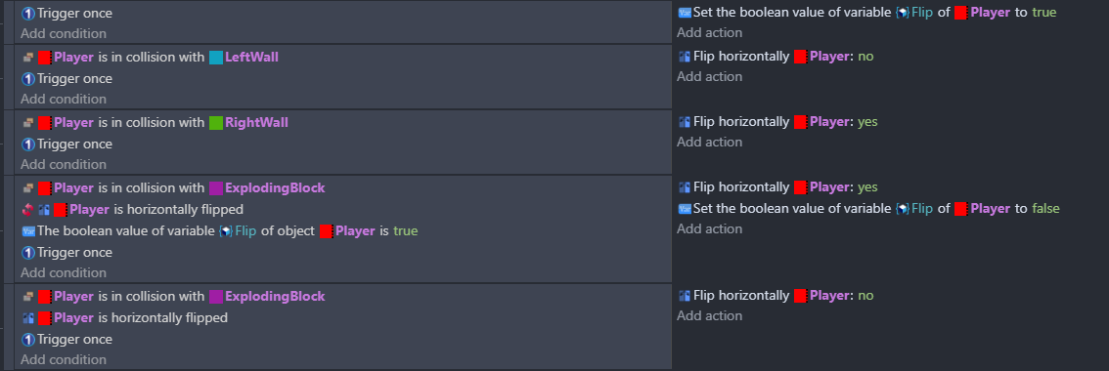Click the Trigger once icon under LeftWall collision
The image size is (1109, 371).
(28, 78)
